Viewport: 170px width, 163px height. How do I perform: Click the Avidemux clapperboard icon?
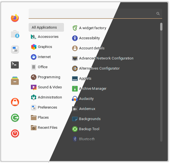tap(75, 109)
